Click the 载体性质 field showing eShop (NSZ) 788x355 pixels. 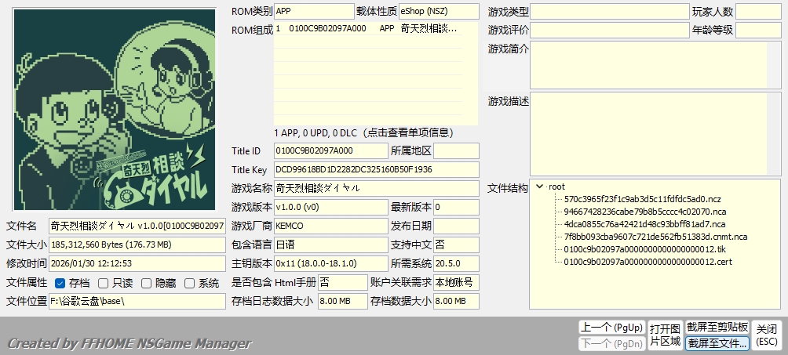439,11
